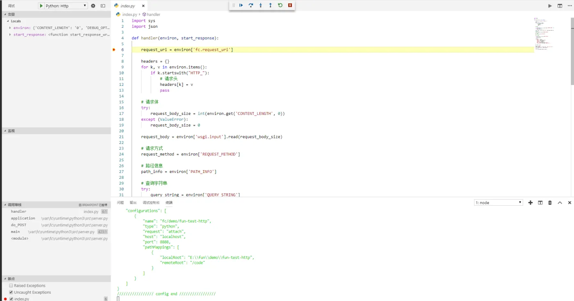The width and height of the screenshot is (574, 301).
Task: Open launch.json via the gear icon
Action: (93, 6)
